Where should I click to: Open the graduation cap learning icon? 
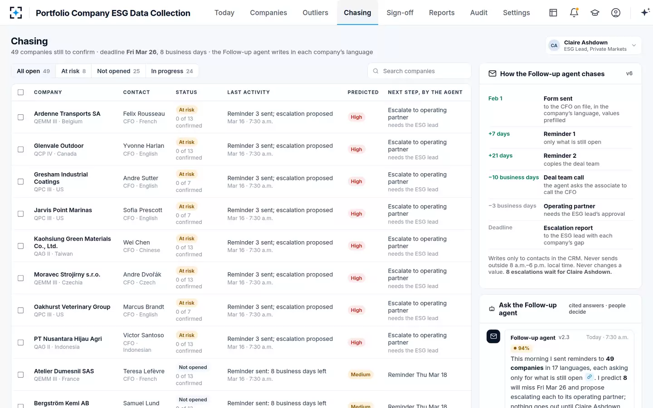pos(595,13)
